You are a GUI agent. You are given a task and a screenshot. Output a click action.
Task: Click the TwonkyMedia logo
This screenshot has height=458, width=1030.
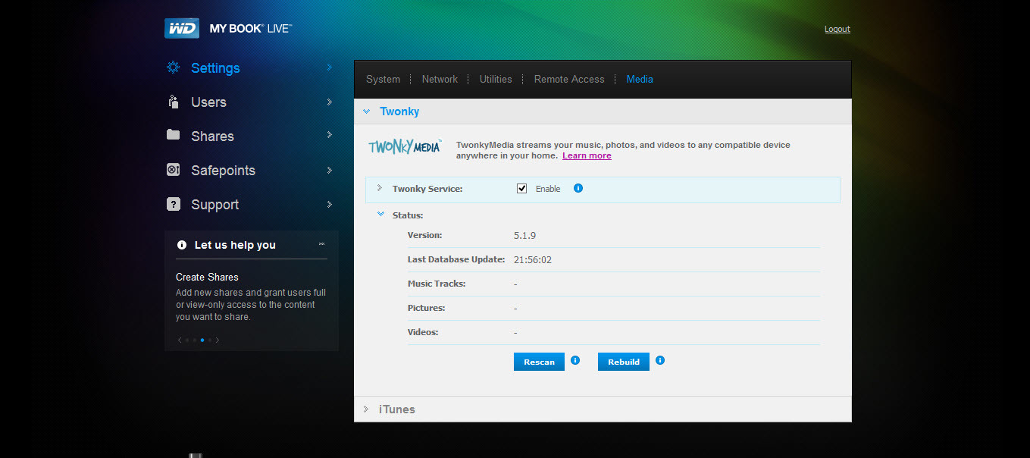tap(405, 146)
